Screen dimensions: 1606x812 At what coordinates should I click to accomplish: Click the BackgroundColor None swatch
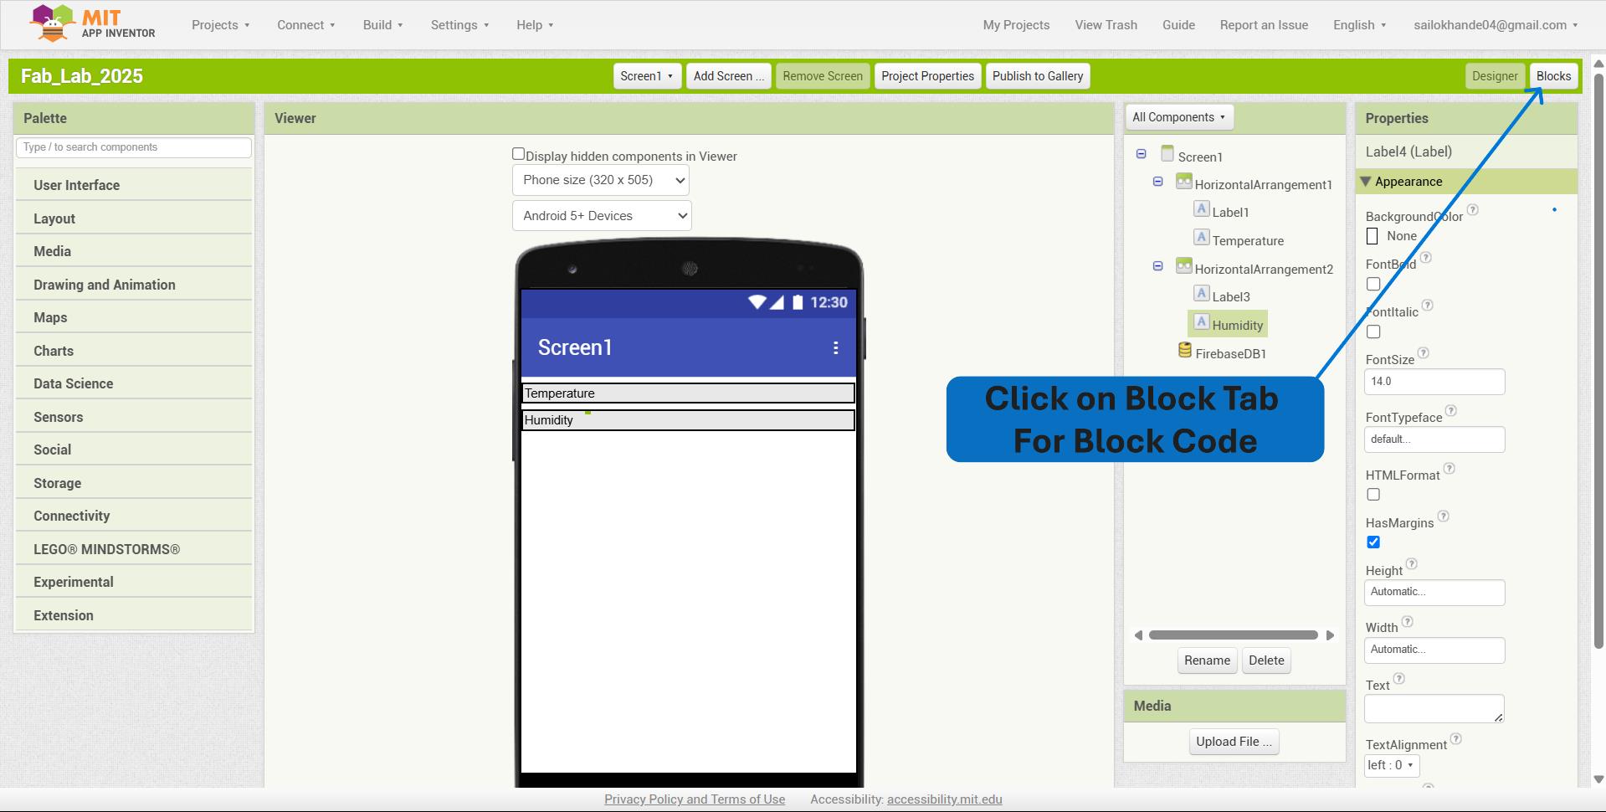click(1372, 237)
